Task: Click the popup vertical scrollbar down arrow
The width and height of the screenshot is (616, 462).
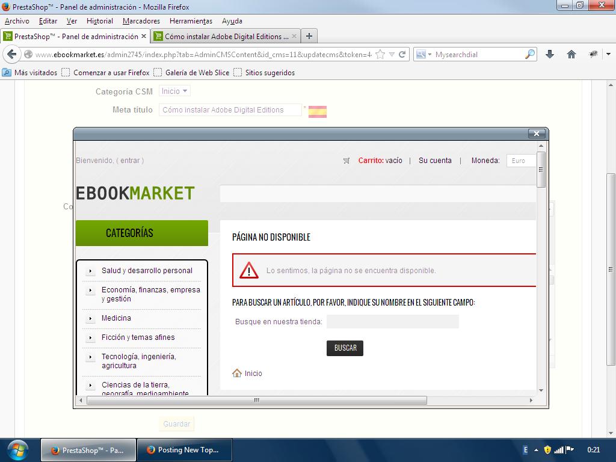Action: [x=541, y=390]
